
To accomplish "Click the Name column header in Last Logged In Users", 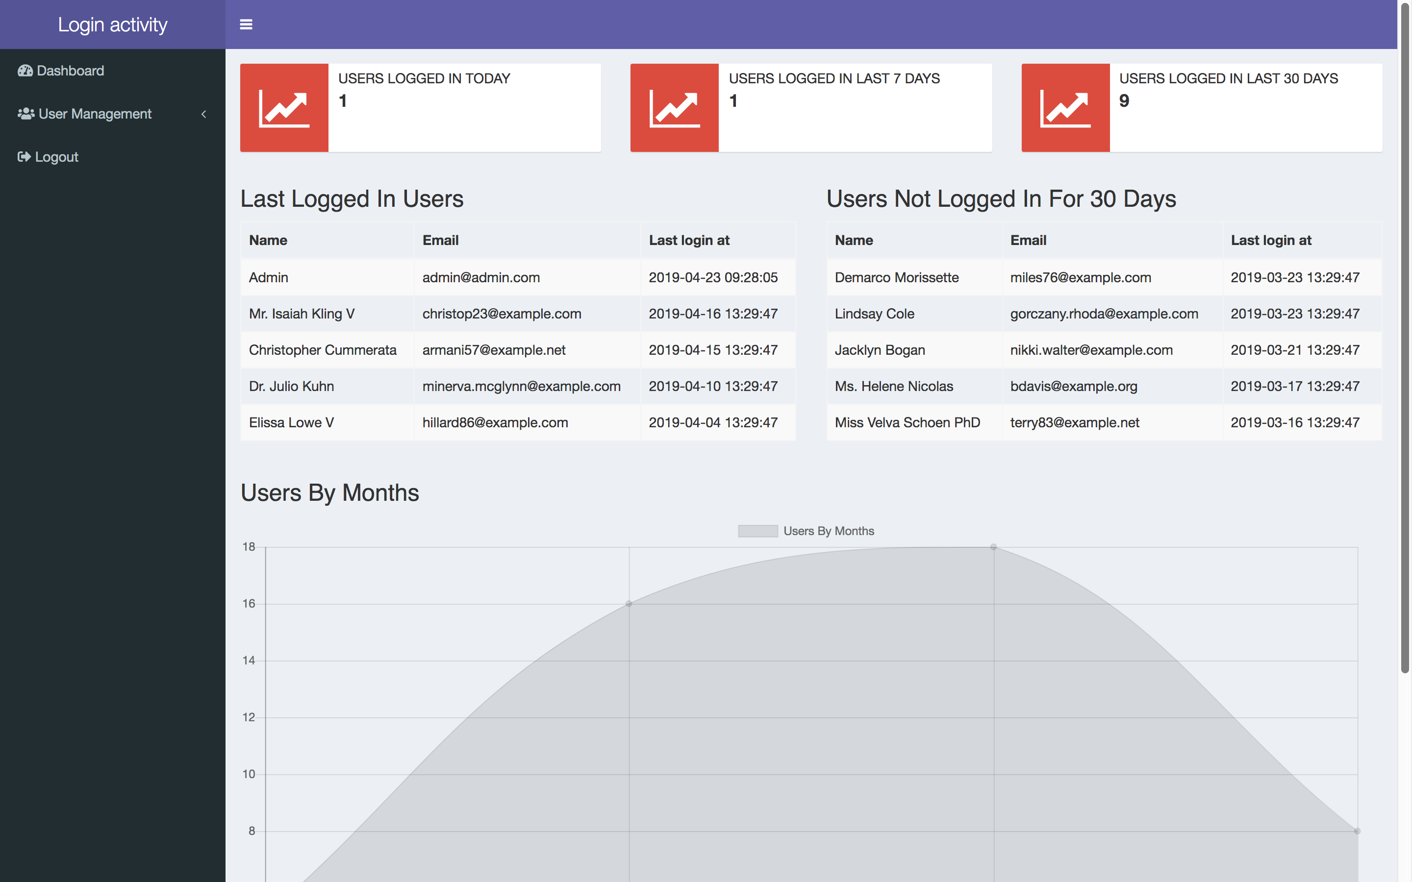I will [268, 240].
